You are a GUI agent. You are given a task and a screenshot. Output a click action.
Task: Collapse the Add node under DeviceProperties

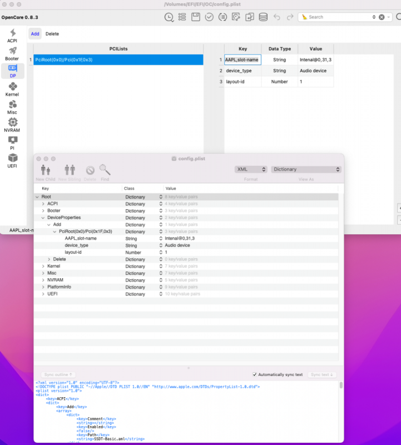(x=49, y=225)
